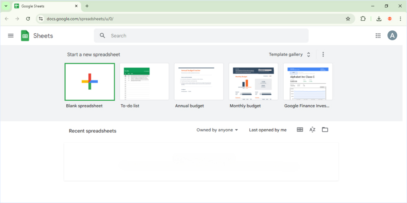This screenshot has width=407, height=203.
Task: Open the main menu hamburger icon
Action: point(11,36)
